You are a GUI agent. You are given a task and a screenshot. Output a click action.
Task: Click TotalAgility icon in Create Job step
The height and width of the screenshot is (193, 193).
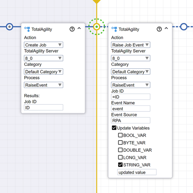[x=27, y=29]
